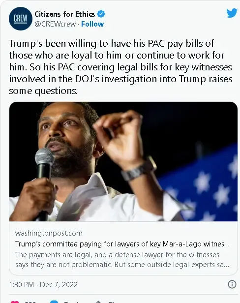
Task: Follow the @CREWcrew account
Action: [92, 24]
